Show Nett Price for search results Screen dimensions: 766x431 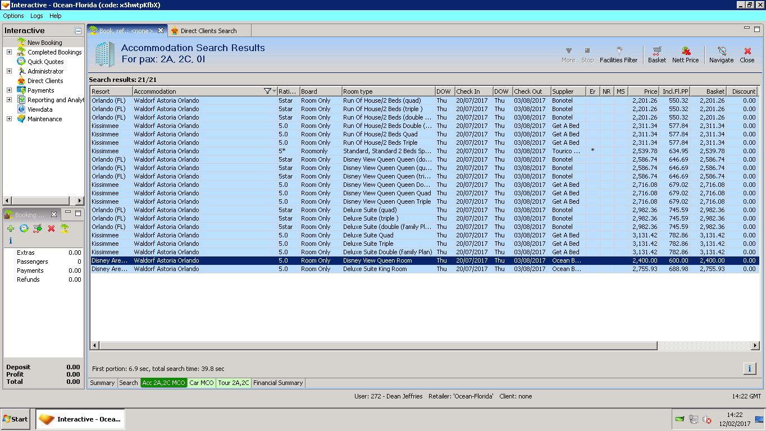[685, 54]
